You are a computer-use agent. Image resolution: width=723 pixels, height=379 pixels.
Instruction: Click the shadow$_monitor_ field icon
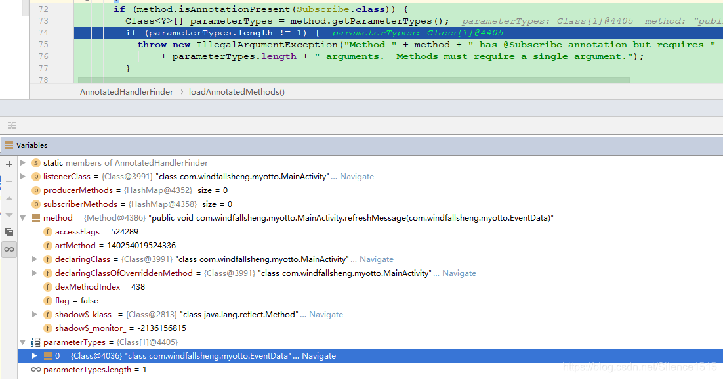[x=47, y=328]
